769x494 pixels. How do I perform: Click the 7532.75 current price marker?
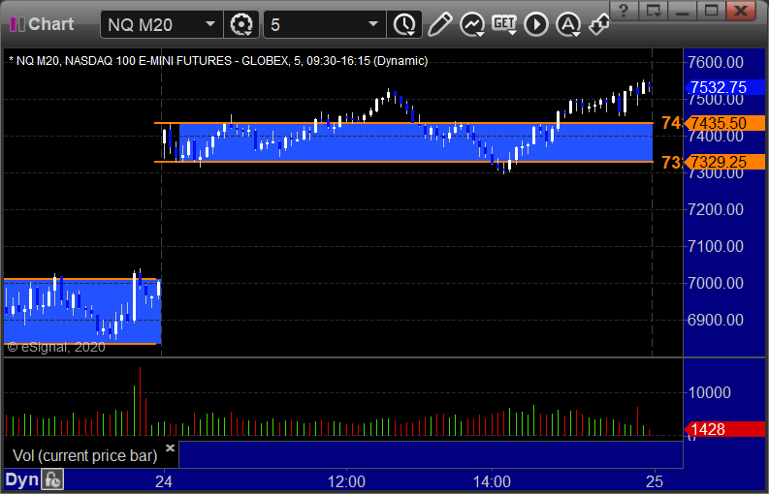pyautogui.click(x=724, y=87)
